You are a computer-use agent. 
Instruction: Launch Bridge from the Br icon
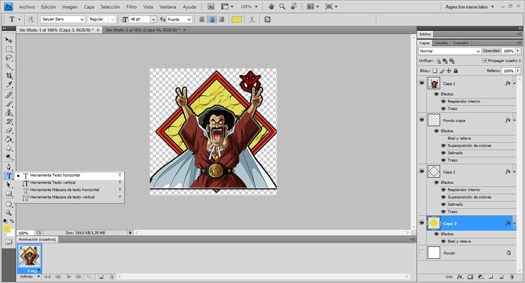pos(211,7)
